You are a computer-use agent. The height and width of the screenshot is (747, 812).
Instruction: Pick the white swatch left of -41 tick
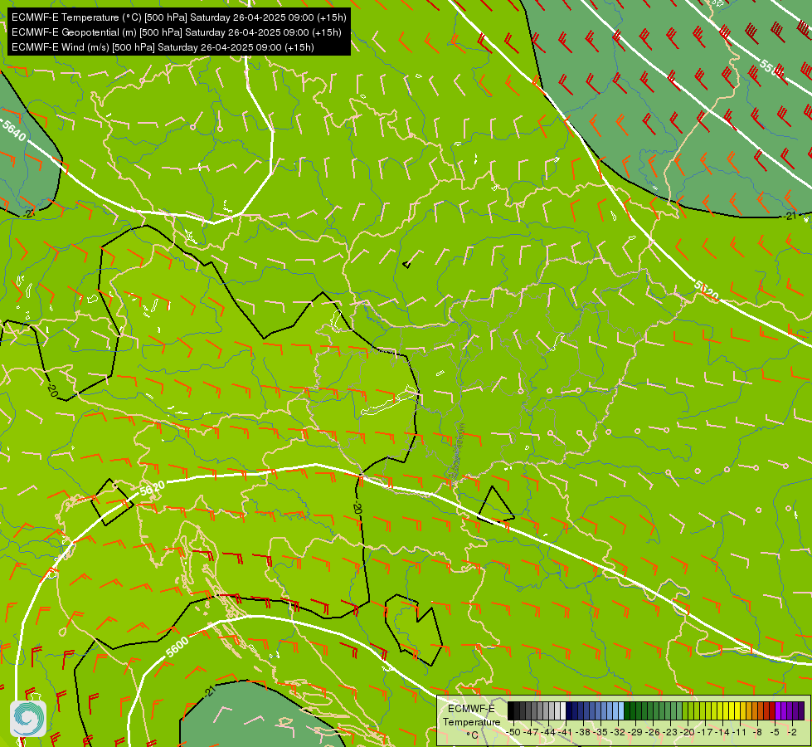[563, 710]
